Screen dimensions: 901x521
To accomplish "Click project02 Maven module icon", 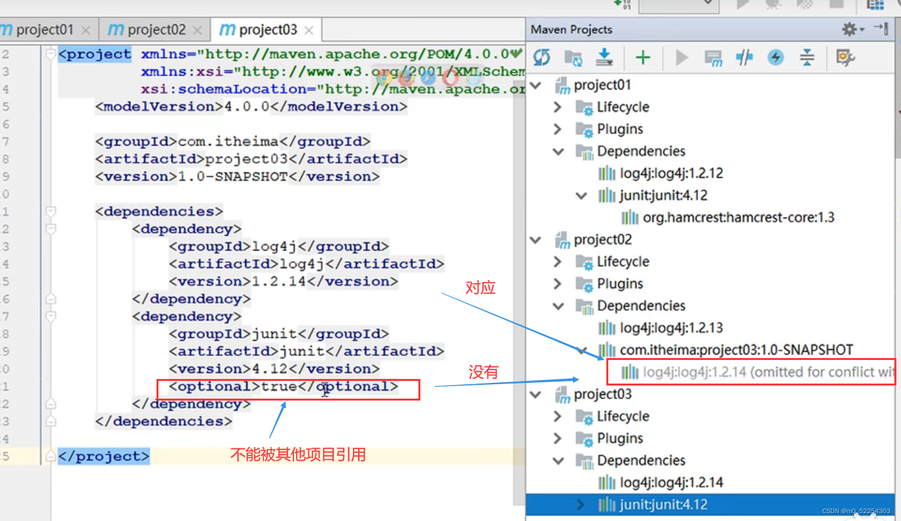I will point(562,240).
